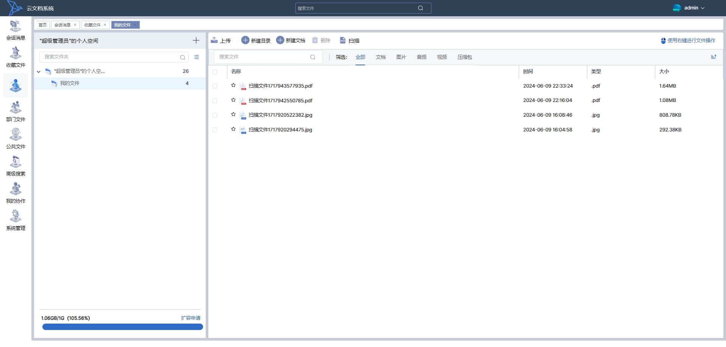Filter files by 音频

pos(422,57)
